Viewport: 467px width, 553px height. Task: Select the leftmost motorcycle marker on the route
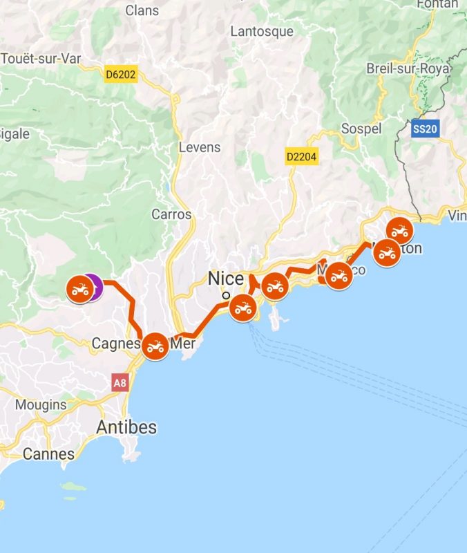[80, 289]
